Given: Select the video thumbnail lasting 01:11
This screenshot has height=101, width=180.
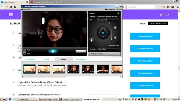Looking at the screenshot, I should 73,69.
